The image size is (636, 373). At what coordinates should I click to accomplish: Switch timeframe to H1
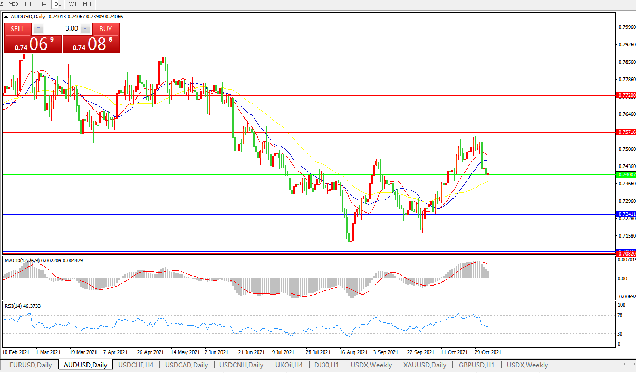pyautogui.click(x=28, y=4)
